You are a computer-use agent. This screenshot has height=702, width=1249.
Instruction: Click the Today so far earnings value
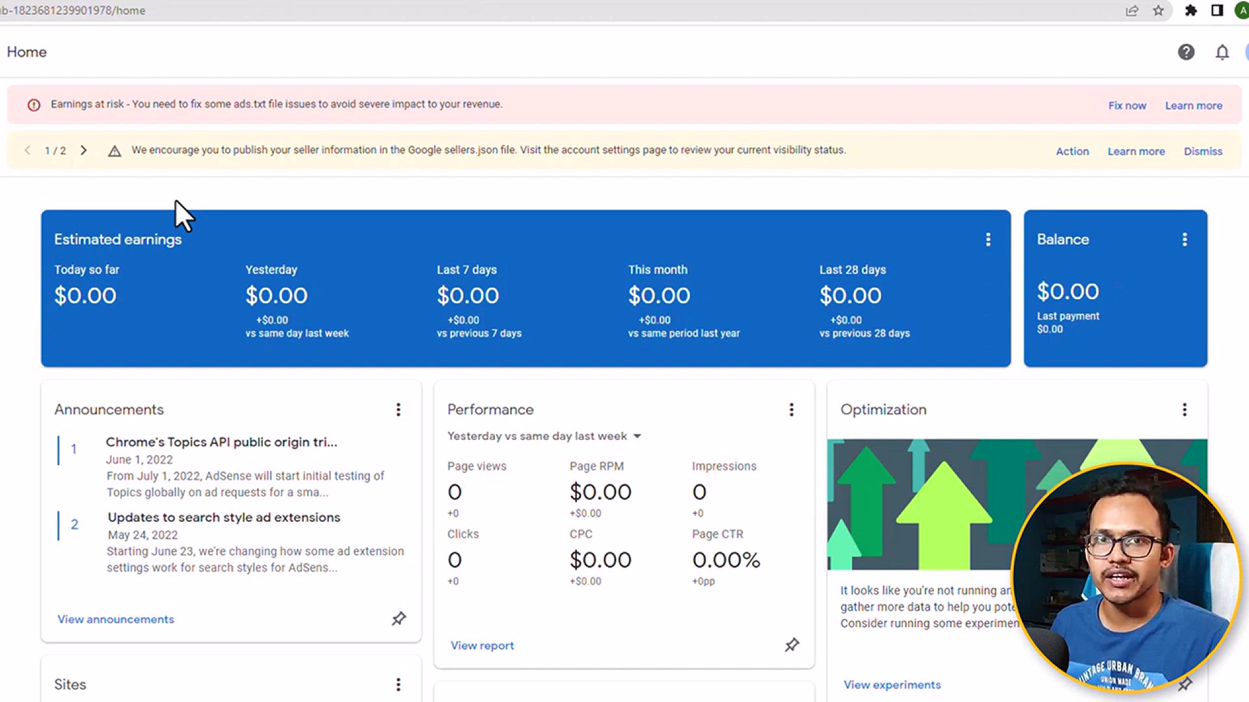coord(85,296)
